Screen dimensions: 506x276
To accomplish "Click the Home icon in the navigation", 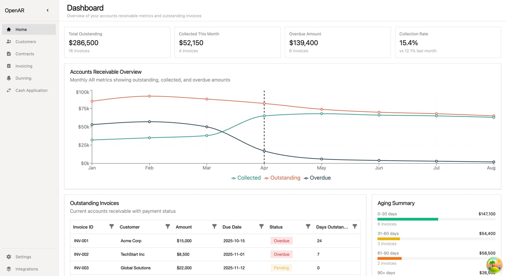I will click(x=9, y=29).
